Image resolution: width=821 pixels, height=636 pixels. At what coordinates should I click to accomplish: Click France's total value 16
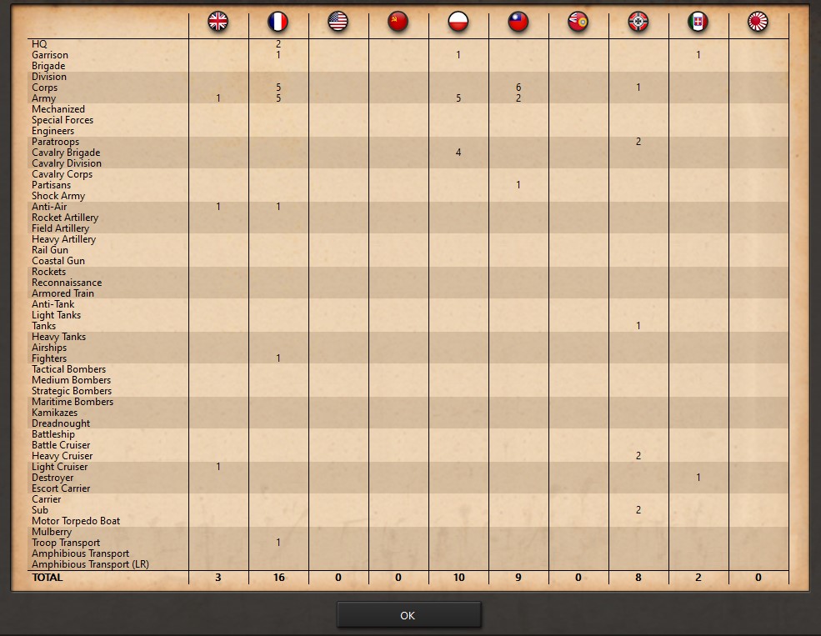tap(278, 578)
